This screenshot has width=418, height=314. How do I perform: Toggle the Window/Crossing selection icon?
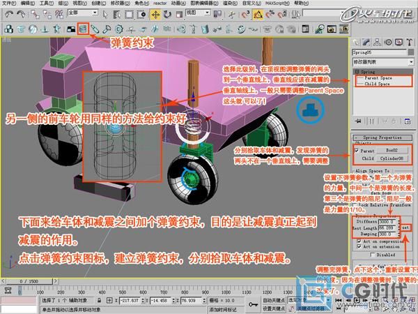[141, 14]
